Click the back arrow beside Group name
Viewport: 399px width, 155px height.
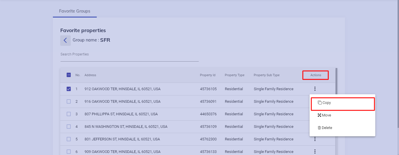[x=65, y=41]
